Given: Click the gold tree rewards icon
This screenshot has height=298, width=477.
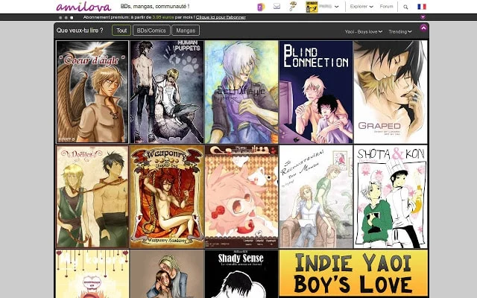Looking at the screenshot, I should (x=293, y=6).
